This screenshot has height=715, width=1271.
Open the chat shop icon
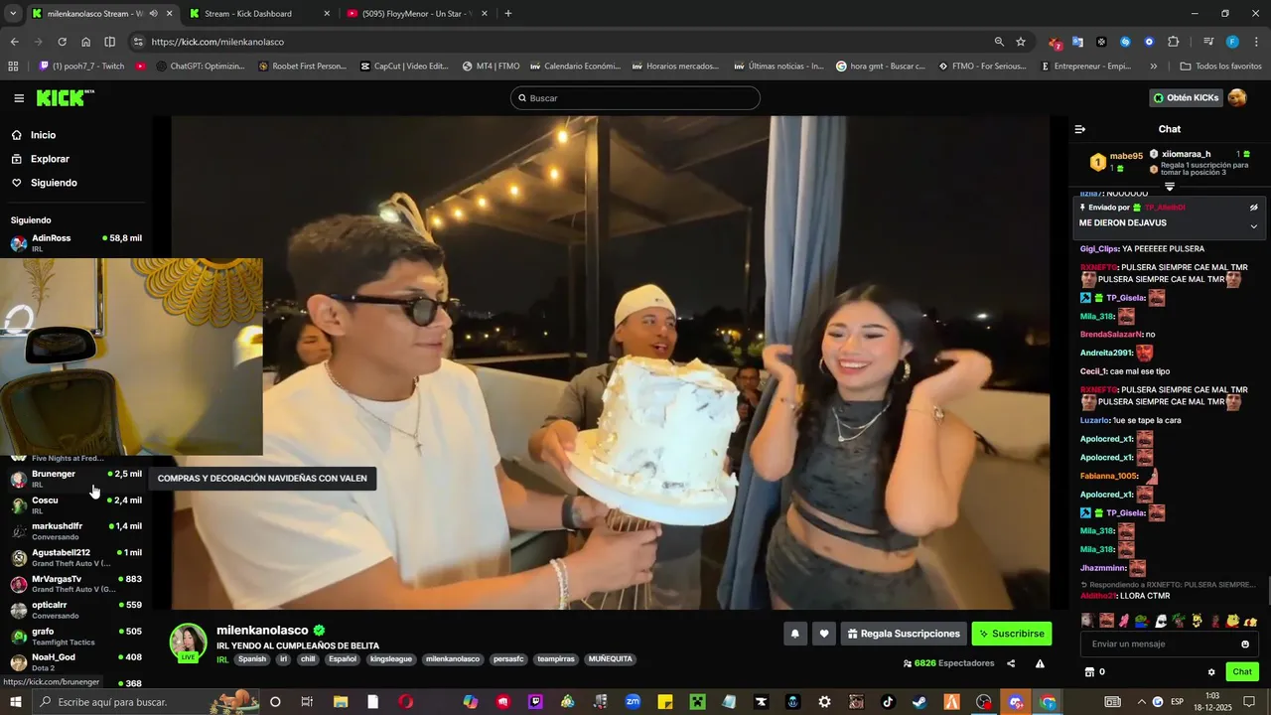(x=1089, y=672)
